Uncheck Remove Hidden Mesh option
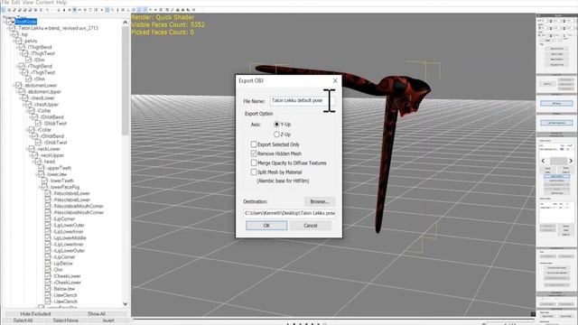The width and height of the screenshot is (578, 325). 254,153
